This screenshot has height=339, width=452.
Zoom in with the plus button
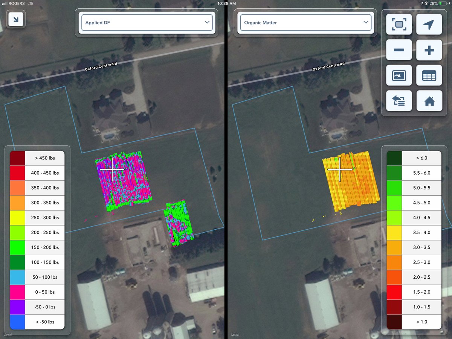pyautogui.click(x=429, y=50)
